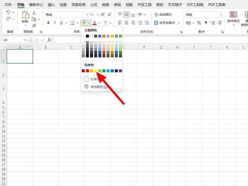Click the undo arrow icon

[9, 13]
